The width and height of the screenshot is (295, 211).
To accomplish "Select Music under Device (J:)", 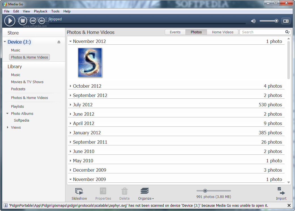I will click(x=16, y=50).
